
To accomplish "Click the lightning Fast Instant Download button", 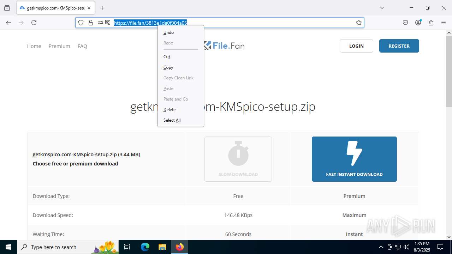I will 354,159.
